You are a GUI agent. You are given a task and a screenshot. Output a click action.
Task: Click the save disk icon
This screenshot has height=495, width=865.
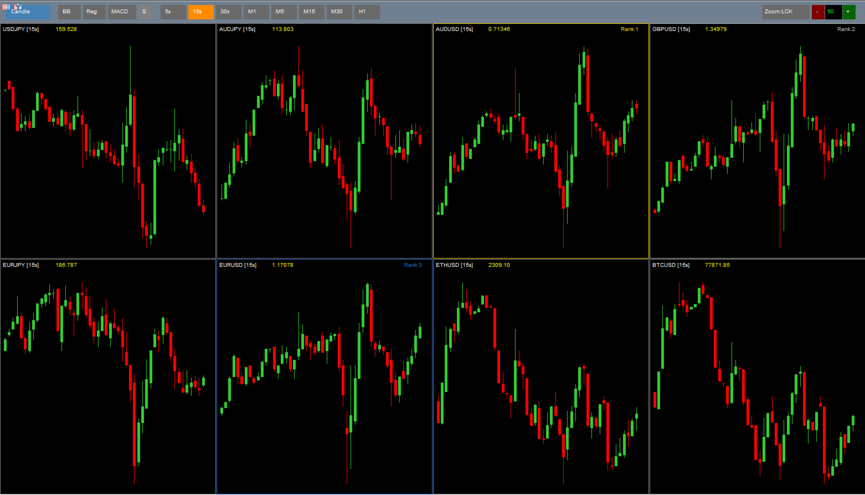click(18, 7)
